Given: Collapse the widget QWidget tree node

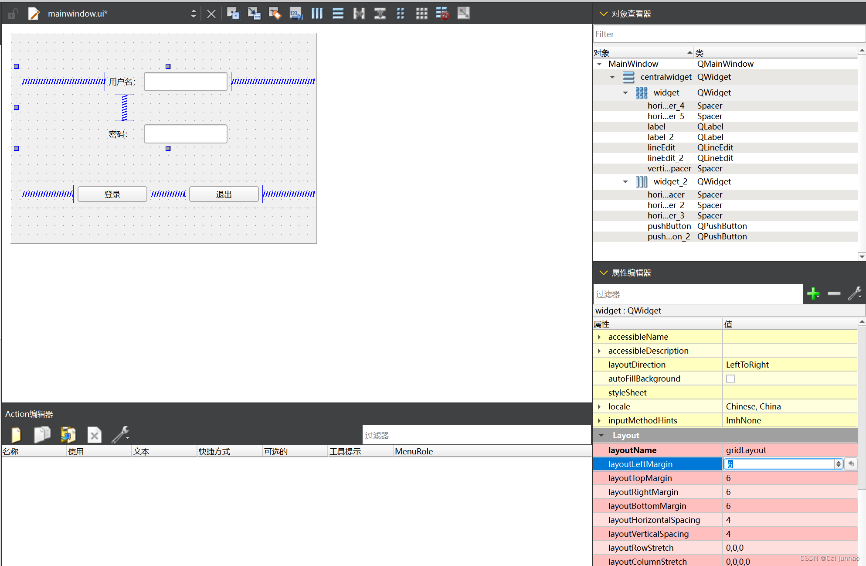Looking at the screenshot, I should pos(625,93).
